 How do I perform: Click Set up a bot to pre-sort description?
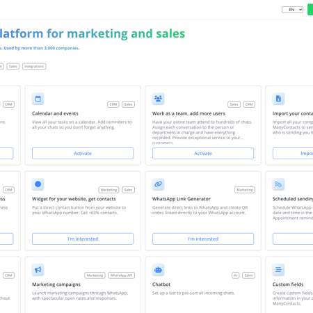coord(193,293)
